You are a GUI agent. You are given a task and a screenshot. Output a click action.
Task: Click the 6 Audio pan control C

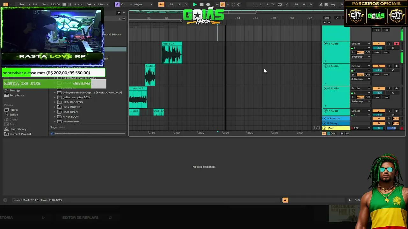coord(393,93)
